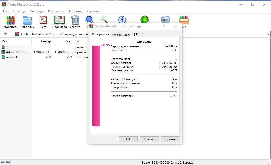Screen dimensions: 271x165
Task: Click the dialog's '?' help icon
Action: 164,26
